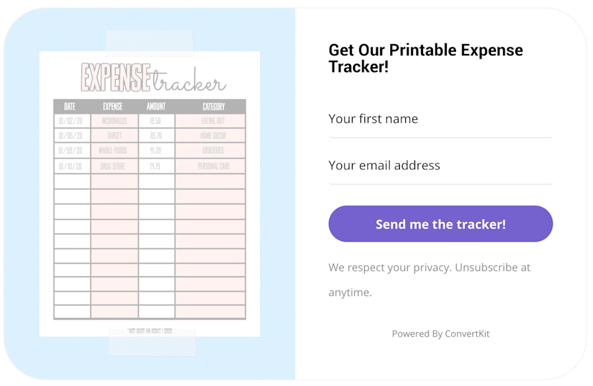Screen dimensions: 593x386
Task: Click the 'Your first name' field
Action: coord(440,119)
